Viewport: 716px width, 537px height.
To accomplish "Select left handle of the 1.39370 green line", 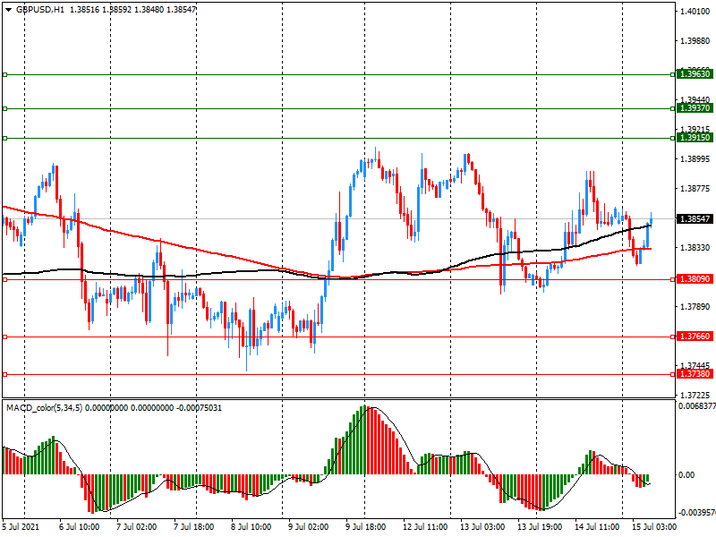I will 5,108.
